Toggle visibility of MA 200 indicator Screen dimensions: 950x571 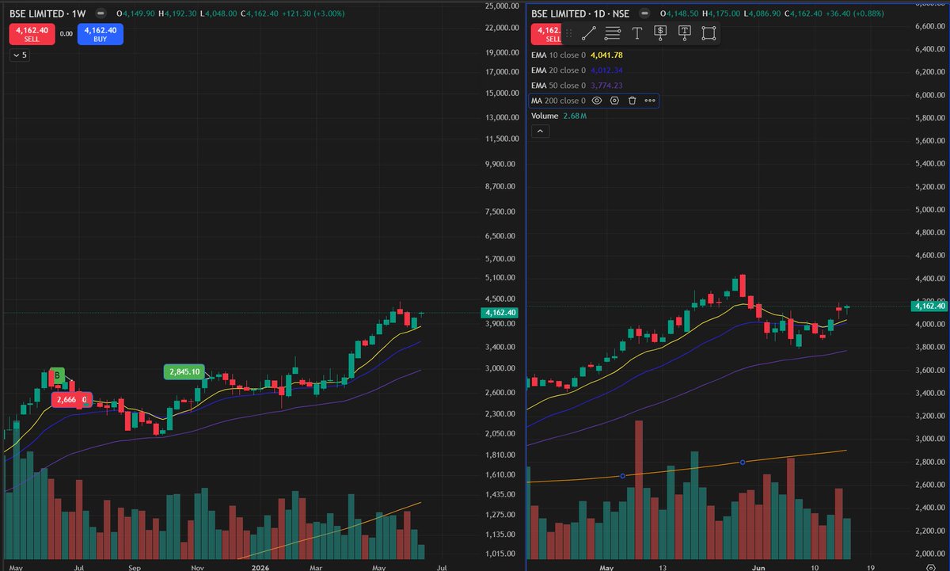click(x=598, y=101)
